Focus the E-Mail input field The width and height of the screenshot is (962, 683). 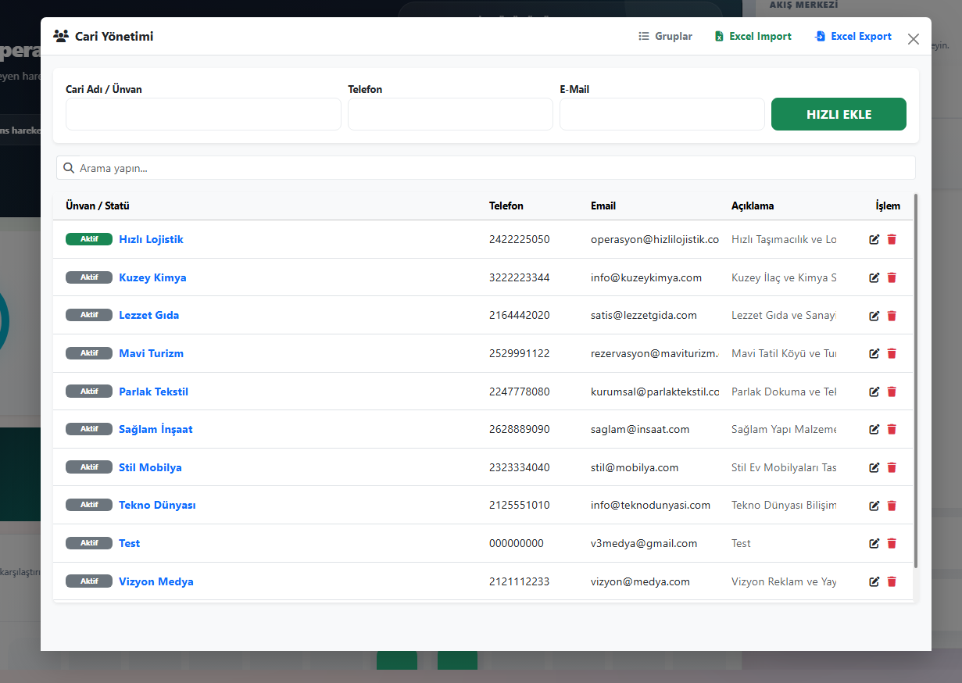pos(662,114)
